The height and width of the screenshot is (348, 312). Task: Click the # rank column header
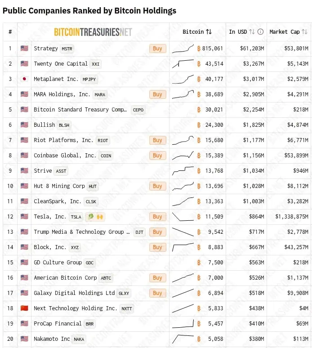[10, 32]
